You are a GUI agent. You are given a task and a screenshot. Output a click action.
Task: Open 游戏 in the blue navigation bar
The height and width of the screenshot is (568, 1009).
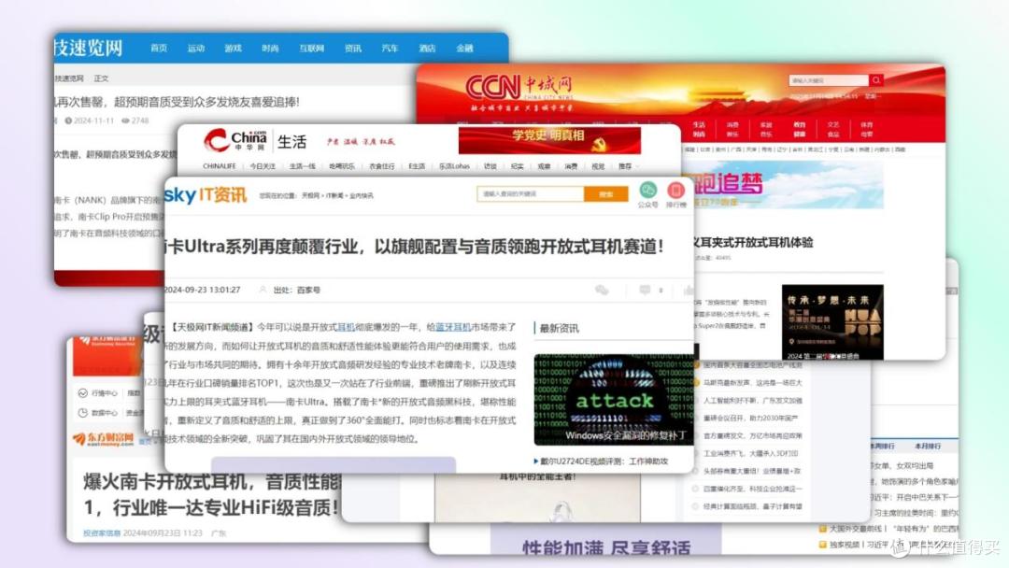[233, 49]
